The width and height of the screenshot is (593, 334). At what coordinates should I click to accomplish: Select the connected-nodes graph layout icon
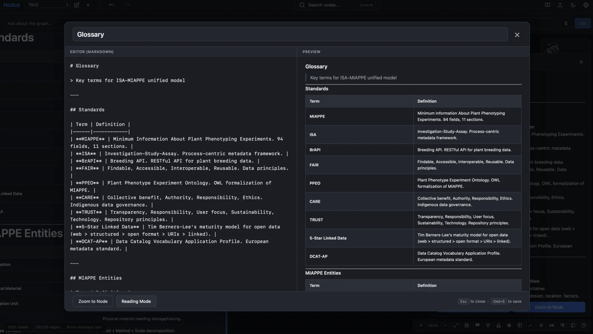pyautogui.click(x=488, y=325)
